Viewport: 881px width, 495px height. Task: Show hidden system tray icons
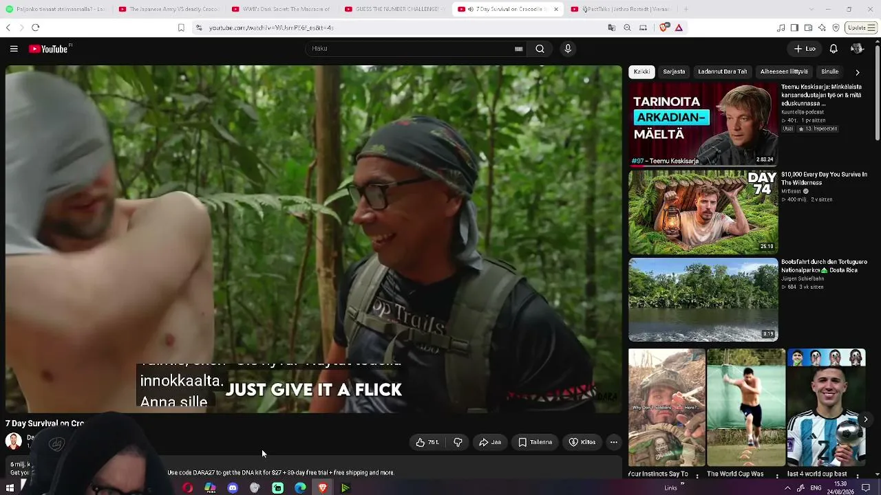(x=787, y=488)
